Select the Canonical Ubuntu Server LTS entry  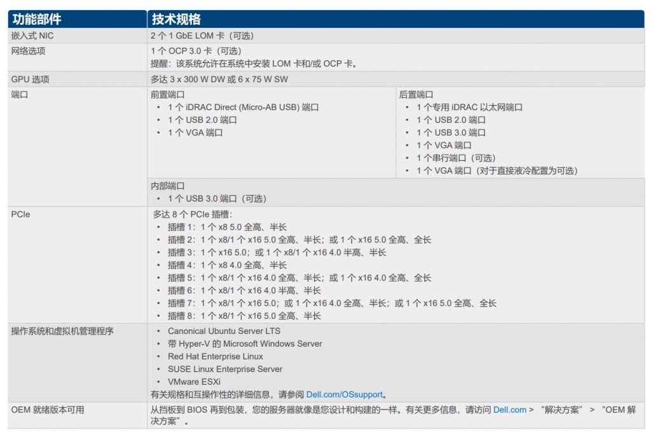pos(224,331)
